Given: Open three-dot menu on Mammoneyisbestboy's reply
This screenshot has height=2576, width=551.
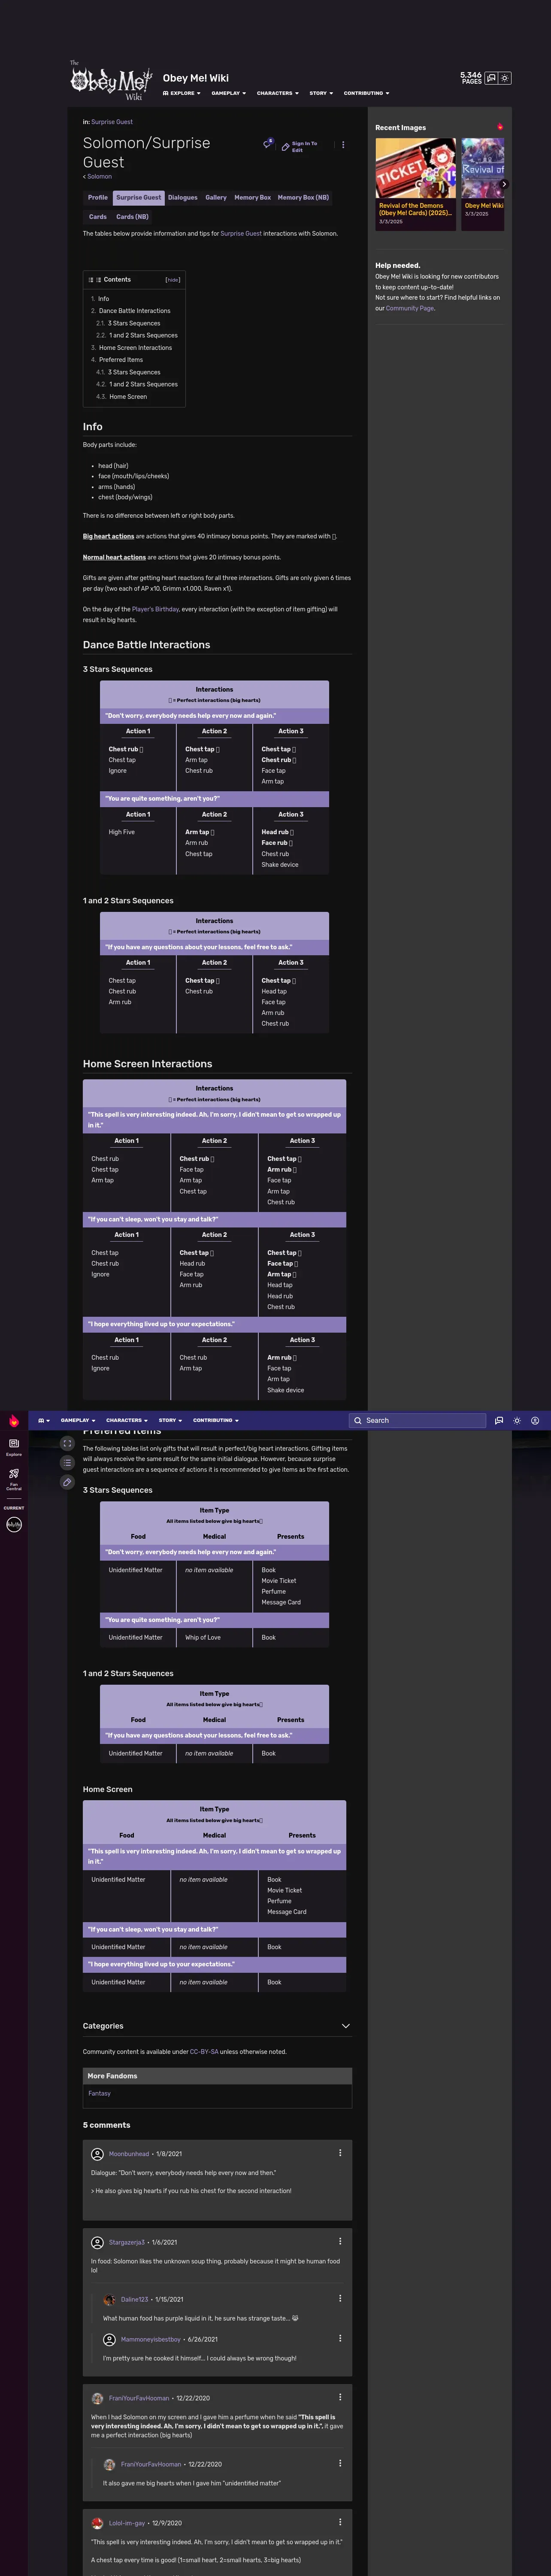Looking at the screenshot, I should point(340,2338).
